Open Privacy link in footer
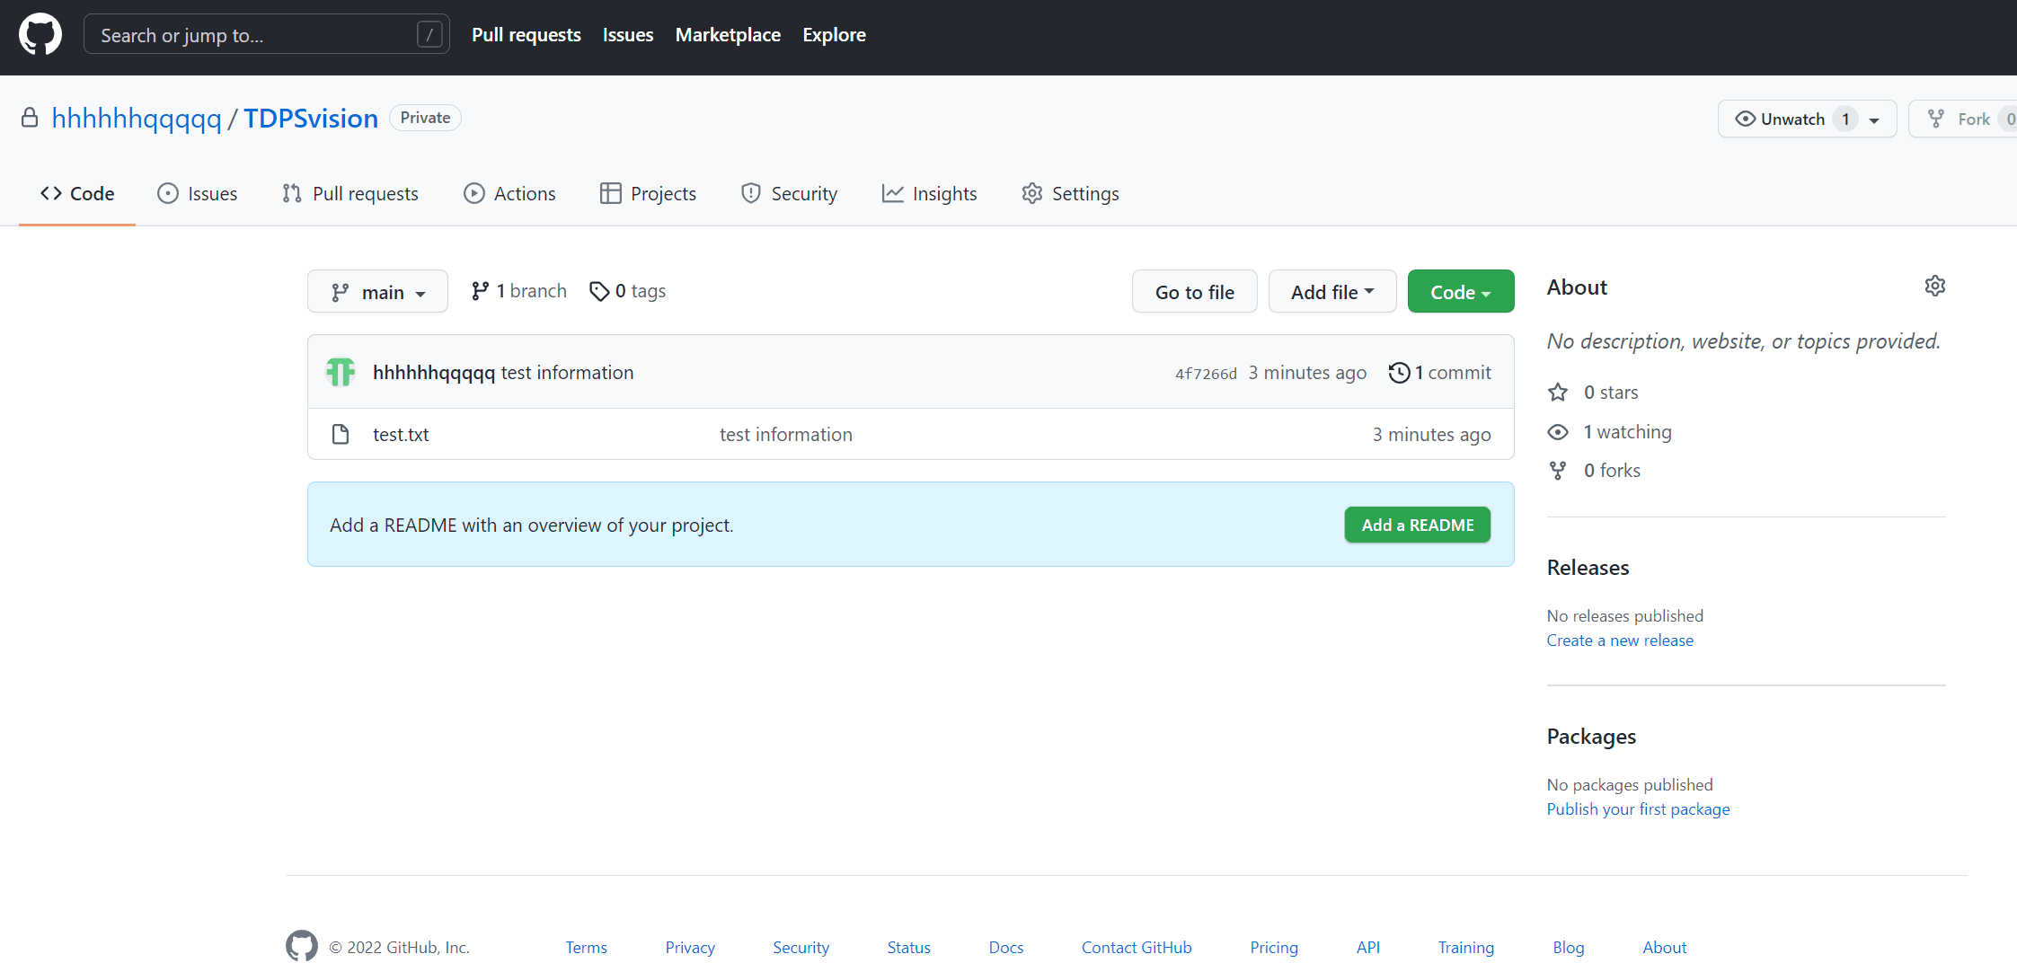The image size is (2017, 963). [690, 947]
